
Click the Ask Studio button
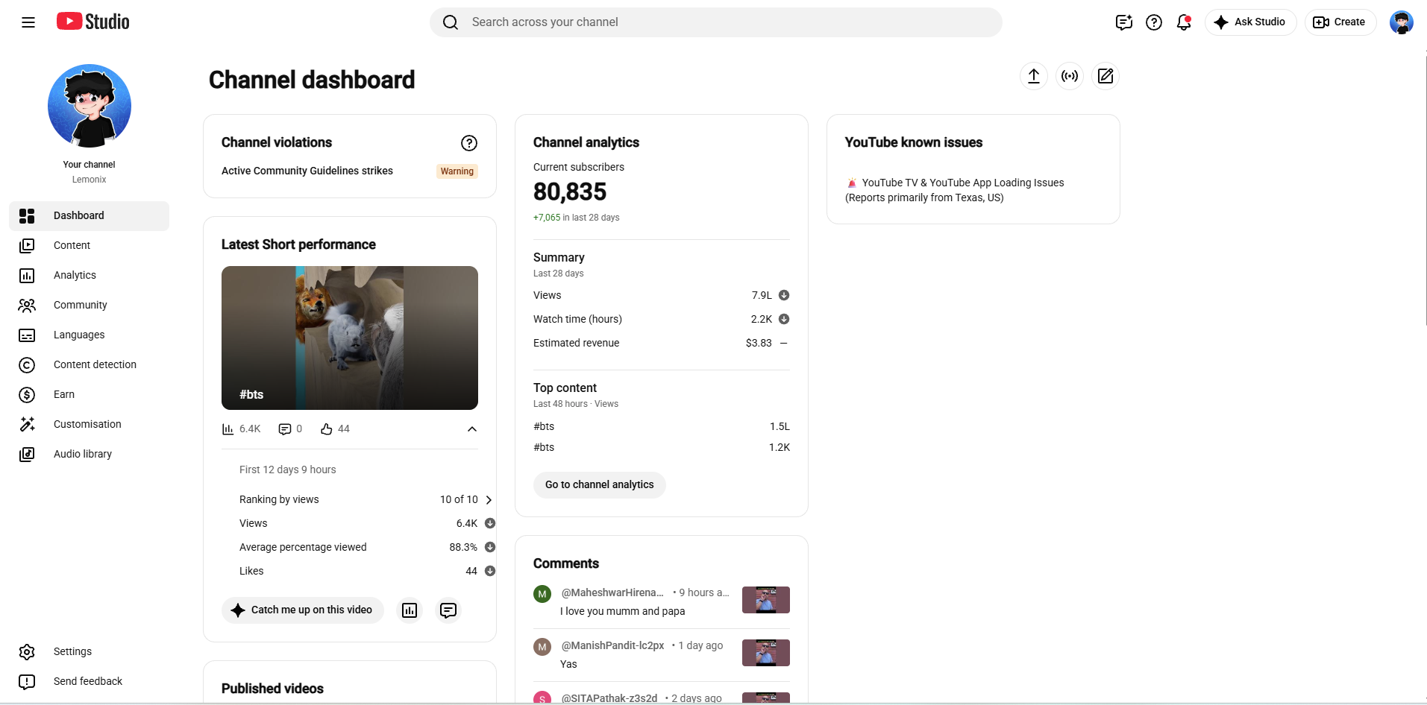coord(1251,22)
